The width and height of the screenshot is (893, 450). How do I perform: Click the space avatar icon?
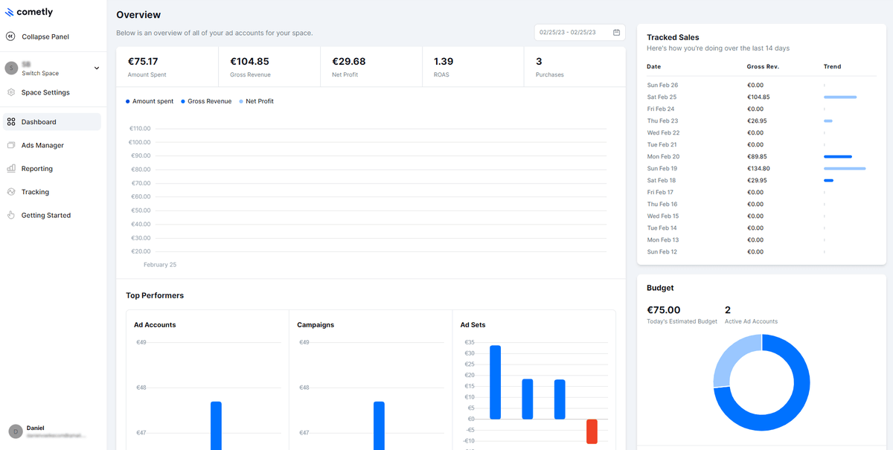(x=11, y=68)
